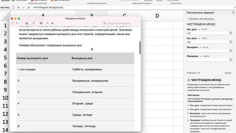Cancel formula entry with the X icon
Screen dimensions: 236x133
pos(18,7)
